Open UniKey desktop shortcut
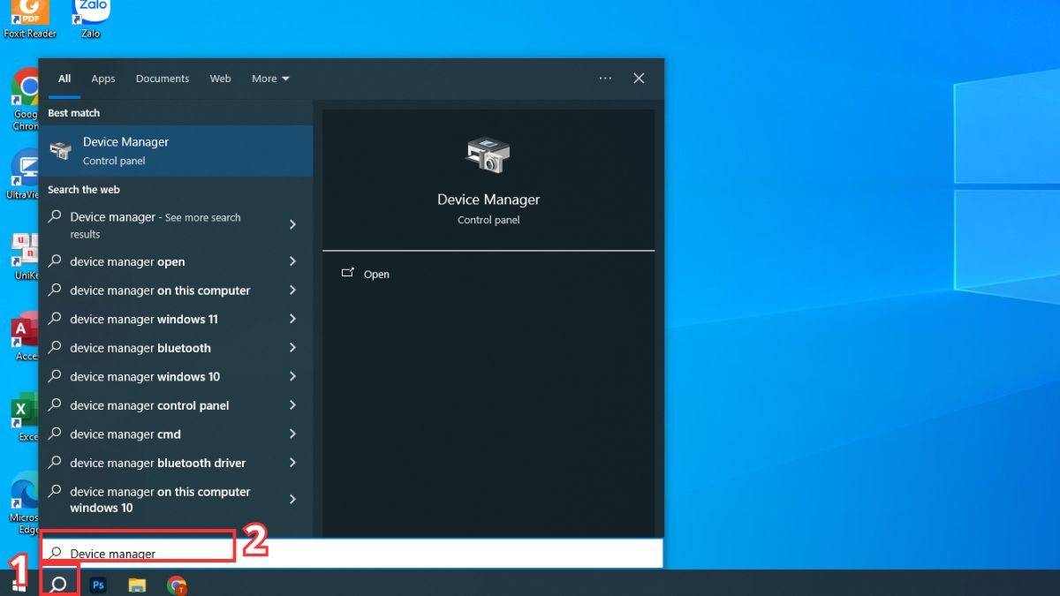The height and width of the screenshot is (596, 1060). click(x=24, y=256)
